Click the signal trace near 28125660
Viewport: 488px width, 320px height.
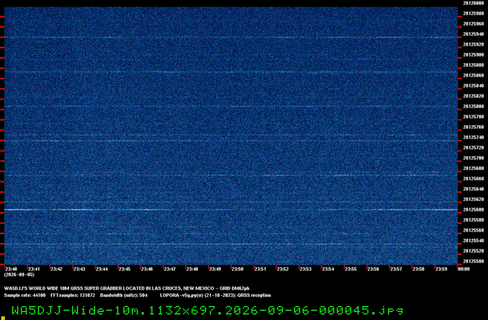pos(231,176)
